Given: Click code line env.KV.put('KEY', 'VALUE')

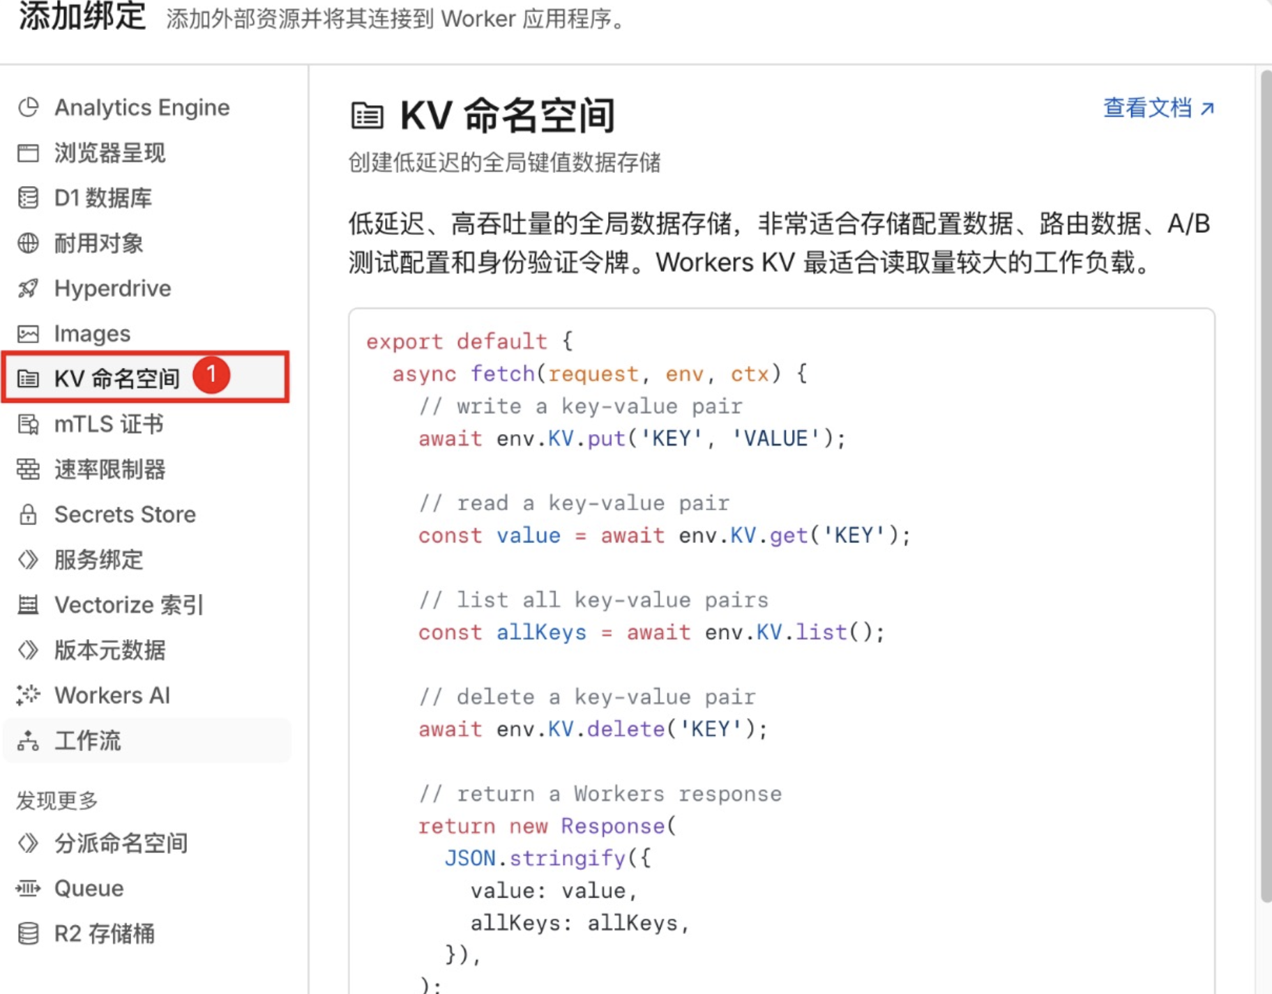Looking at the screenshot, I should (x=632, y=438).
